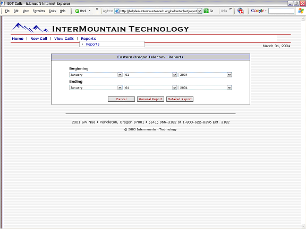Click the InterMountain Technology logo
306x229 pixels.
pyautogui.click(x=100, y=28)
